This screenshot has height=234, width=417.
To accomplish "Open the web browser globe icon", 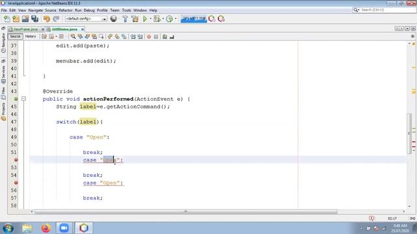I will tap(113, 19).
